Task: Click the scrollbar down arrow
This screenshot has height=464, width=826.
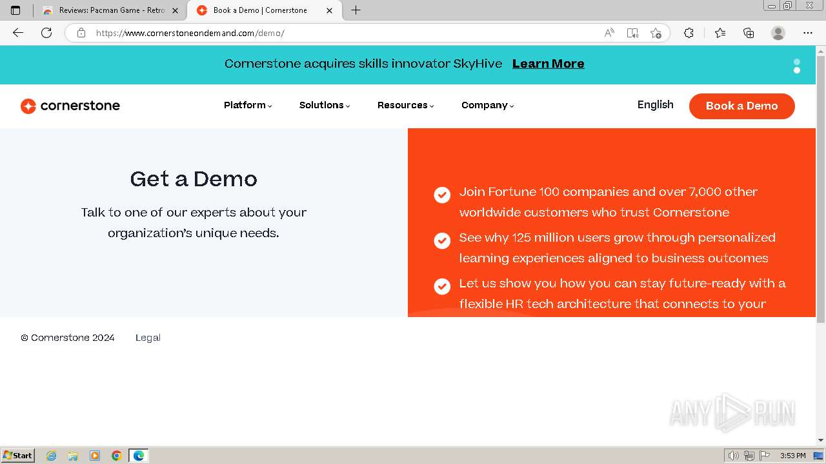Action: [x=821, y=440]
